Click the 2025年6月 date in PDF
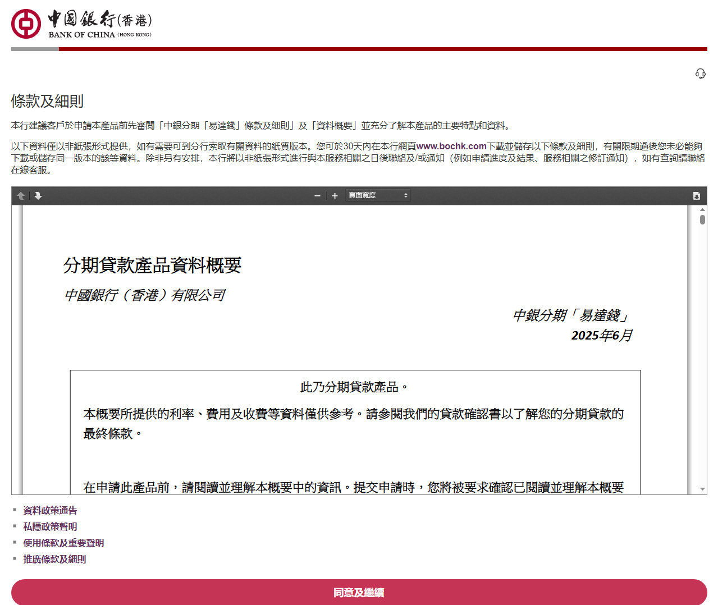 point(602,336)
